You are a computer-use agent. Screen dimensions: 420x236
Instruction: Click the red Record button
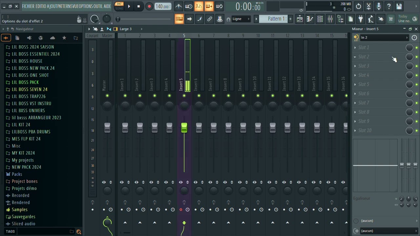(x=149, y=6)
